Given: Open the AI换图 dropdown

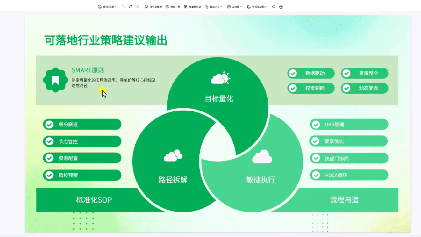Looking at the screenshot, I should tap(234, 7).
